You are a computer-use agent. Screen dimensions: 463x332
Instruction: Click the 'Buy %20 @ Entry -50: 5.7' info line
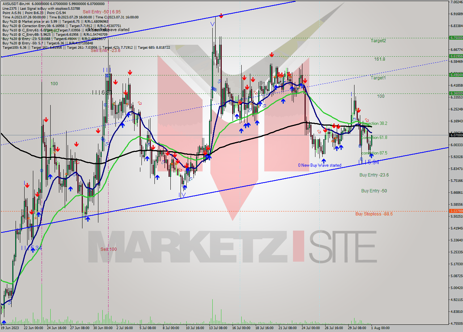[47, 43]
